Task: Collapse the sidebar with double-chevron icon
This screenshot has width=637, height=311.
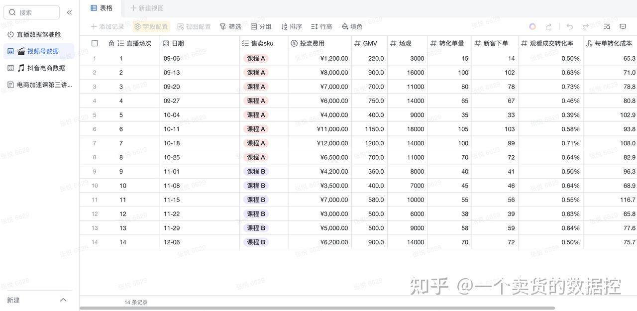Action: point(69,12)
